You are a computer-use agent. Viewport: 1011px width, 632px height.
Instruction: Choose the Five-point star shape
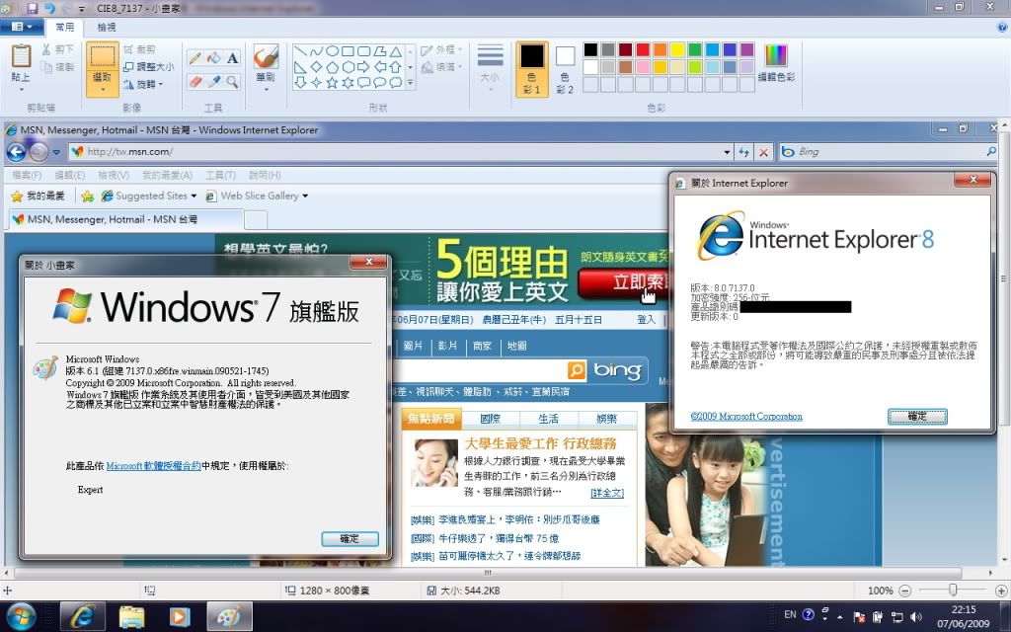(x=332, y=83)
